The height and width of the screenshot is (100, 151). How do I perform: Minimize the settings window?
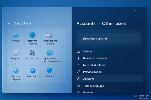pos(129,10)
